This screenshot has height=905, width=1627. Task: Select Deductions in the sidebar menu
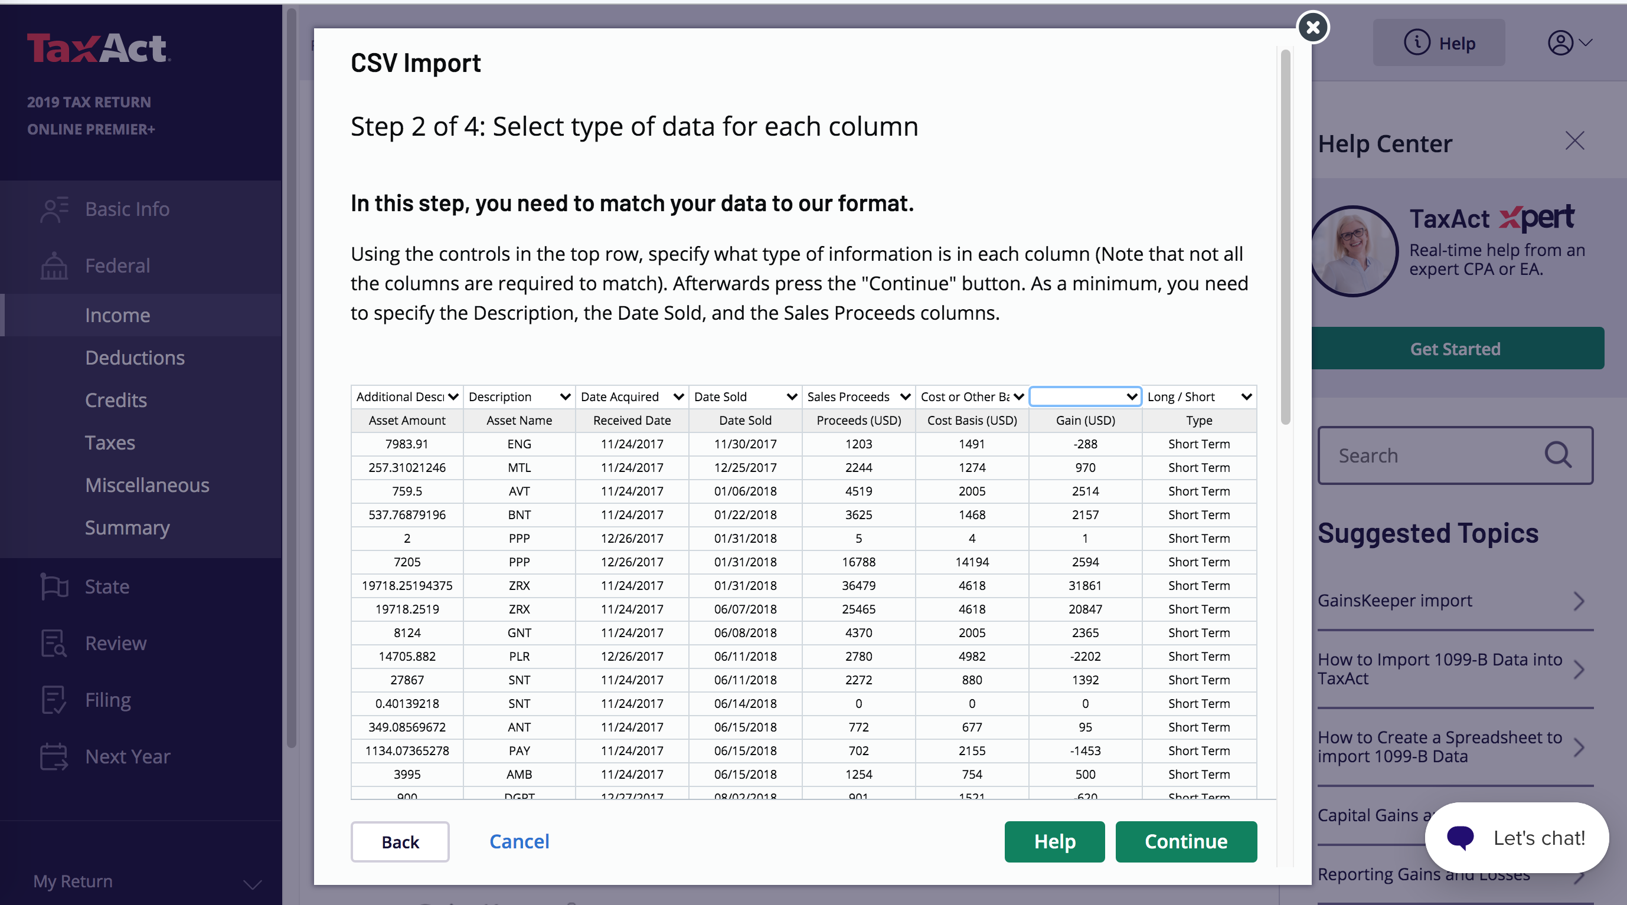(135, 358)
